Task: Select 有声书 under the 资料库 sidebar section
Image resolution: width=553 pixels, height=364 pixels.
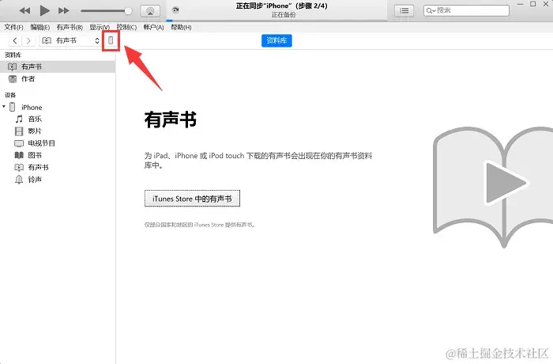Action: tap(58, 66)
